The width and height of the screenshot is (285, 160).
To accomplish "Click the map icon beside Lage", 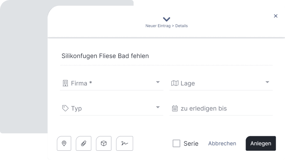I will point(175,83).
